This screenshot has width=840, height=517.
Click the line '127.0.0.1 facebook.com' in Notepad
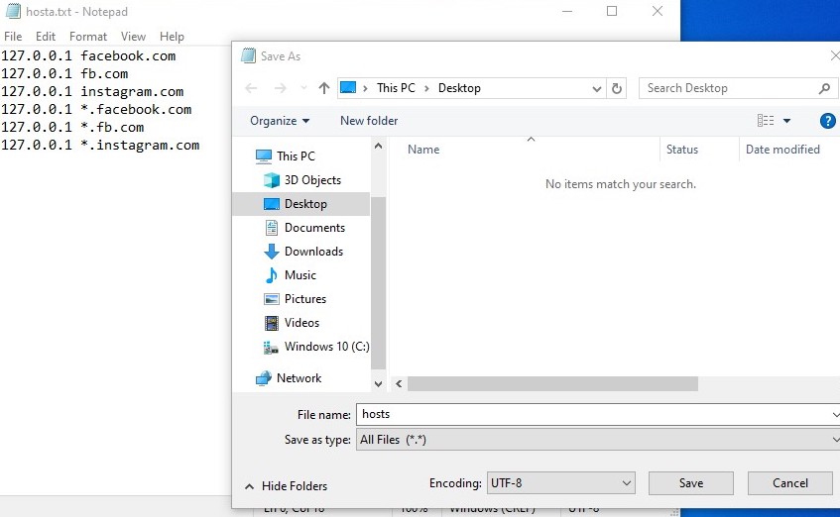click(88, 55)
